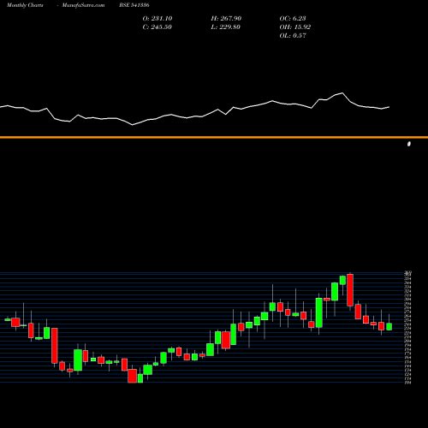Select the tallest red candle at chart peak
The width and height of the screenshot is (428, 428).
tap(350, 290)
